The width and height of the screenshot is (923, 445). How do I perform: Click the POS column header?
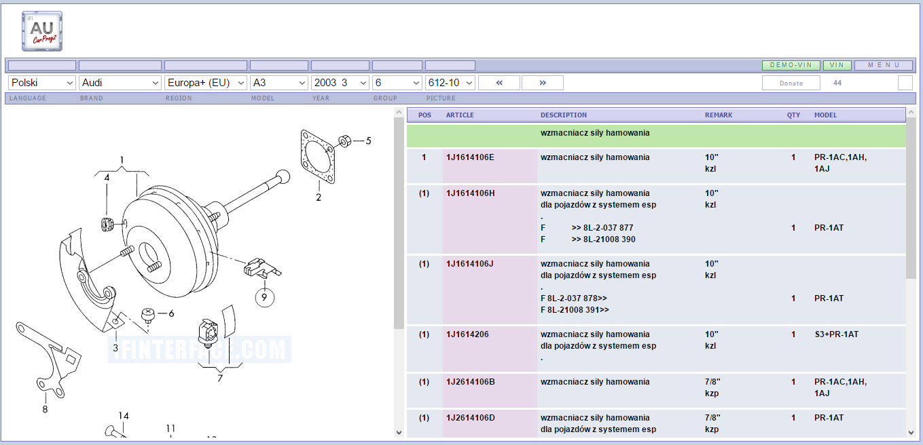click(x=424, y=115)
